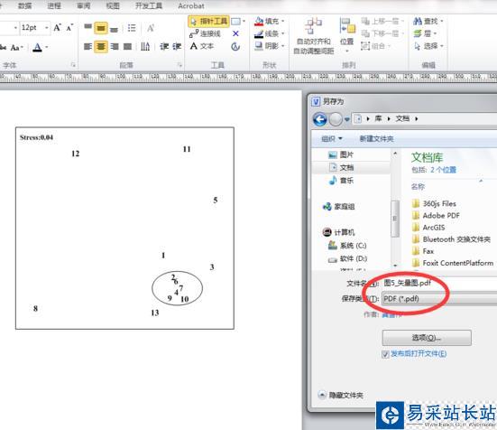Image resolution: width=497 pixels, height=430 pixels.
Task: Open the Data (数据) ribbon tab
Action: [x=24, y=5]
